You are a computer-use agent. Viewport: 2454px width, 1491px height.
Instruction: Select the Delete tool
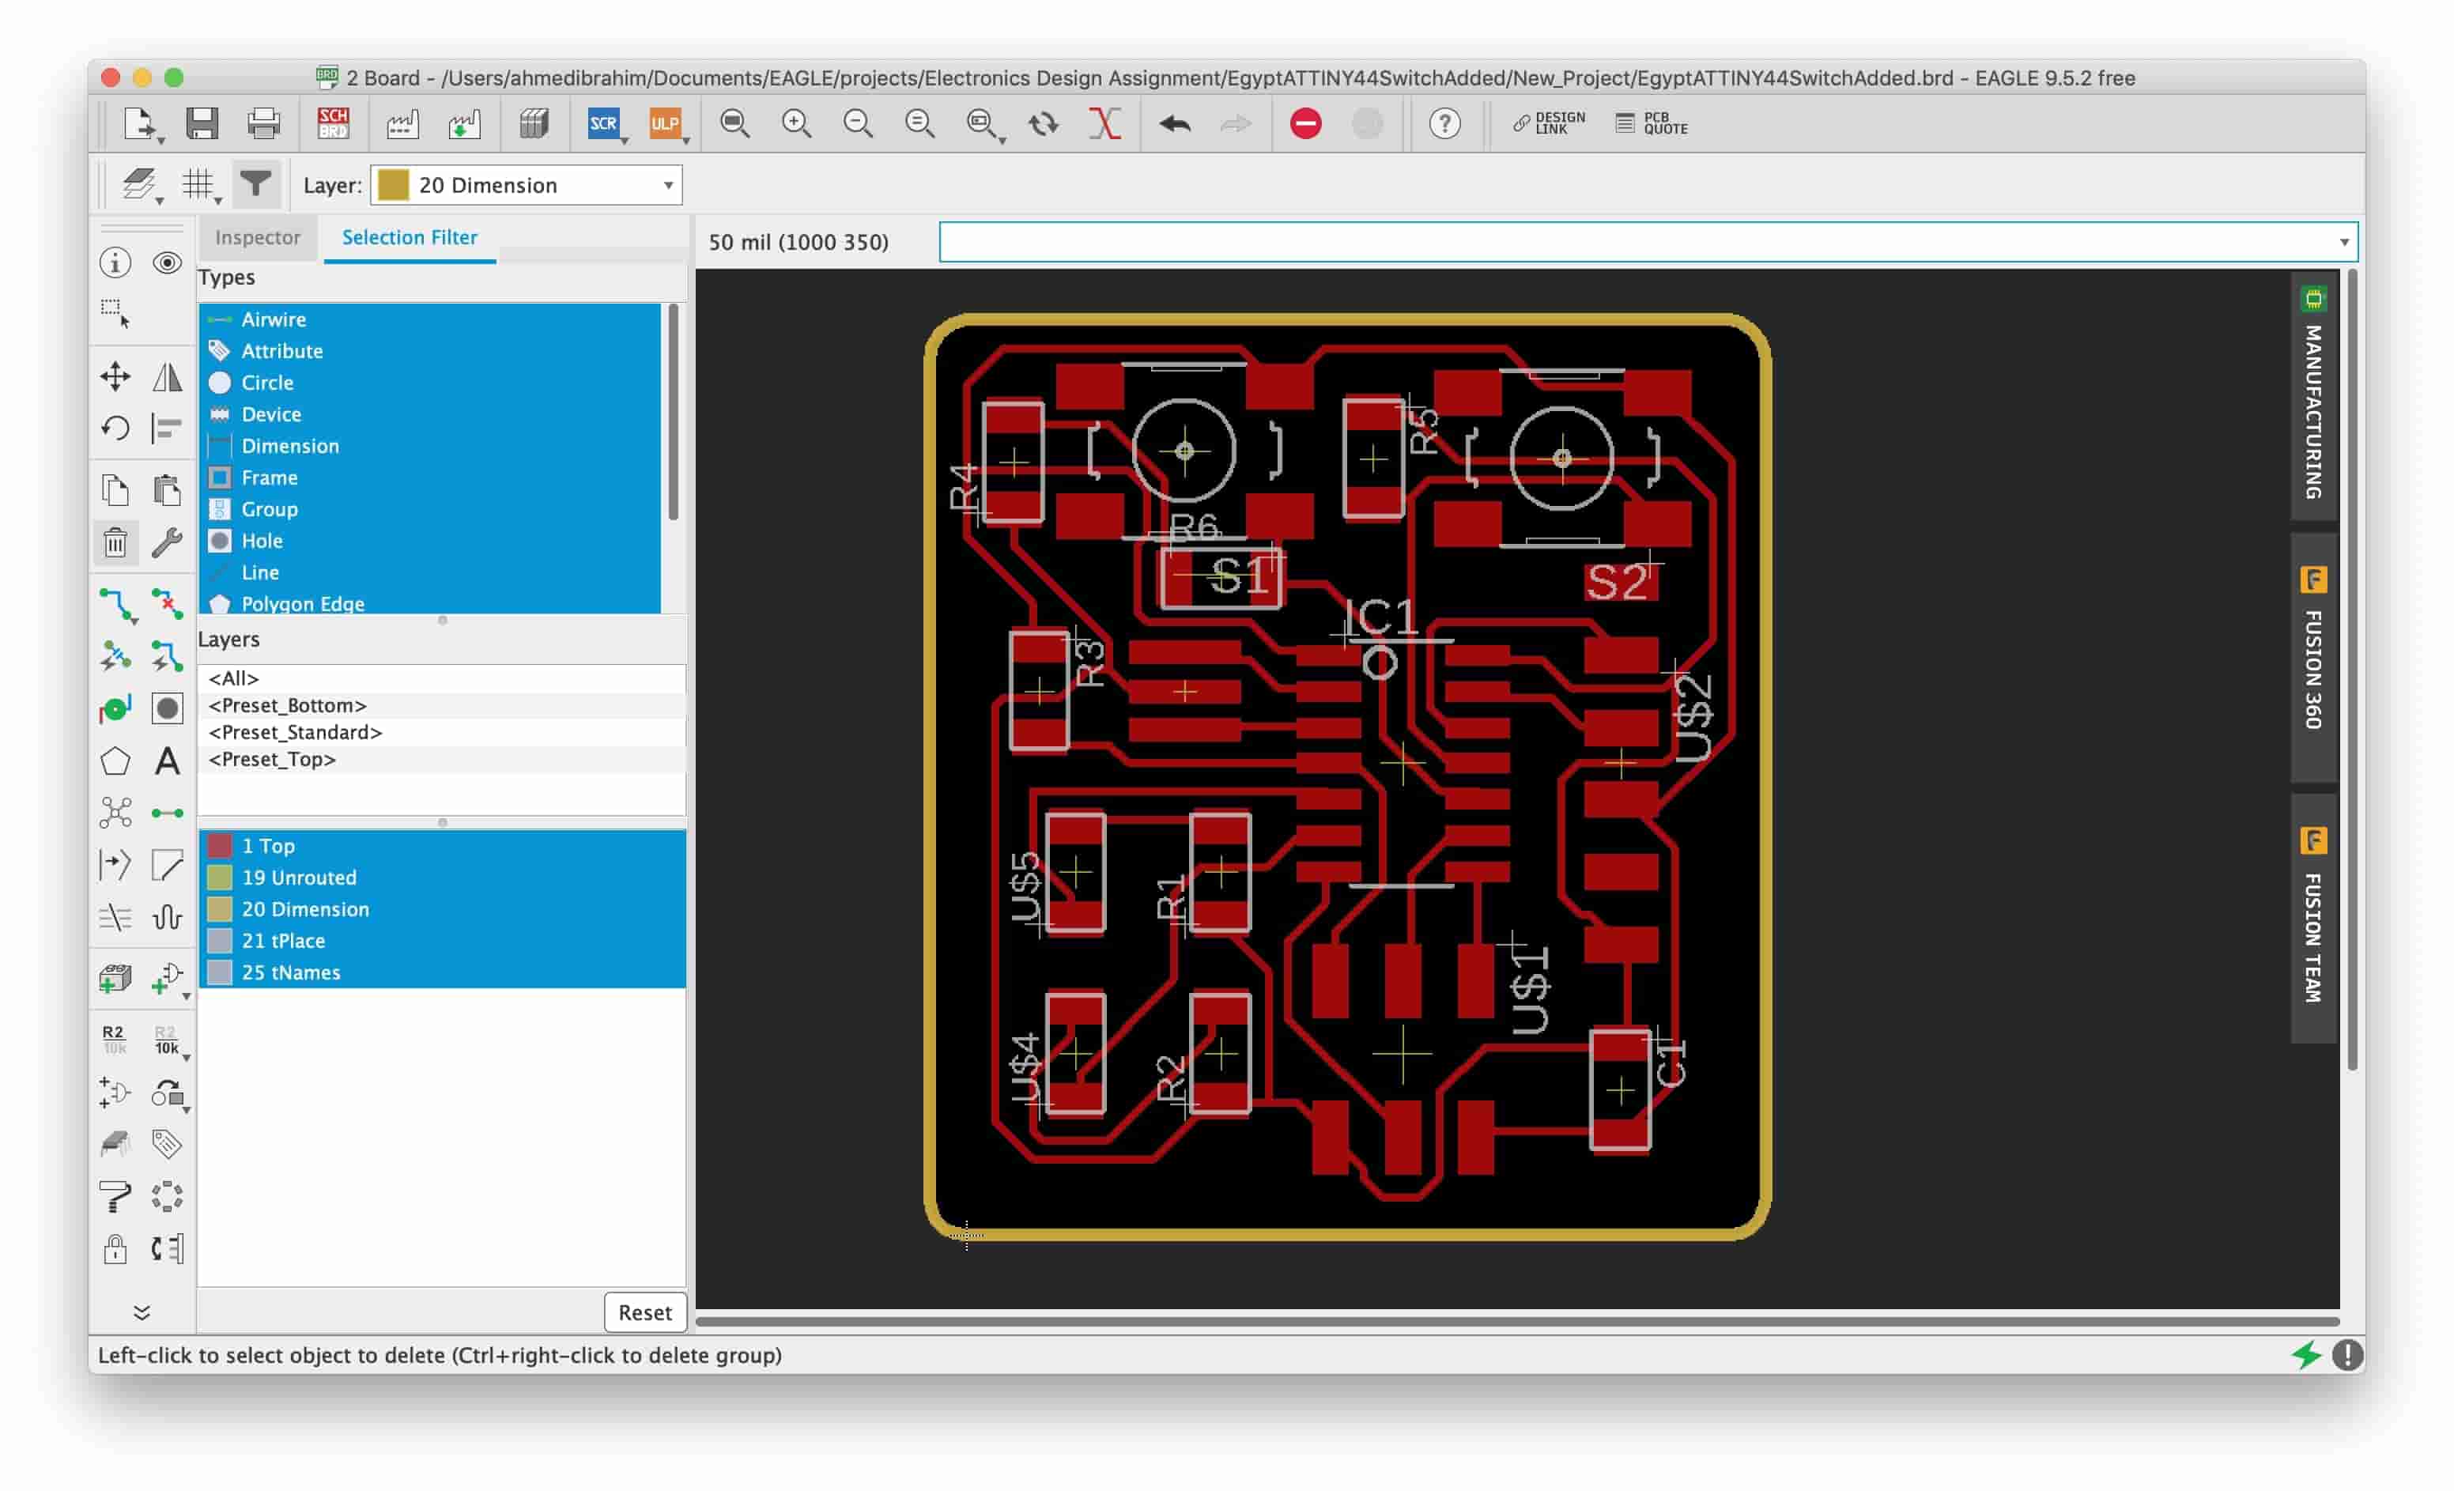[114, 542]
